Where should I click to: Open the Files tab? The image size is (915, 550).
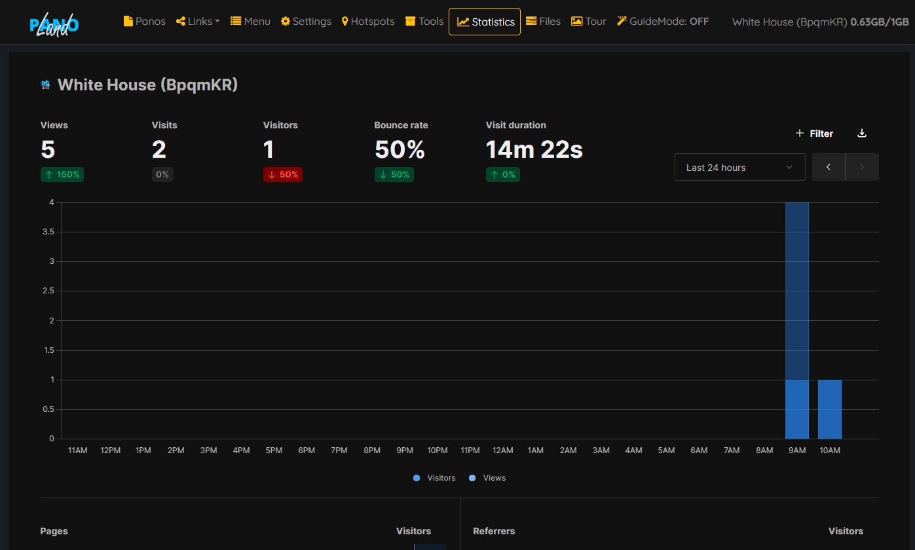pos(543,21)
